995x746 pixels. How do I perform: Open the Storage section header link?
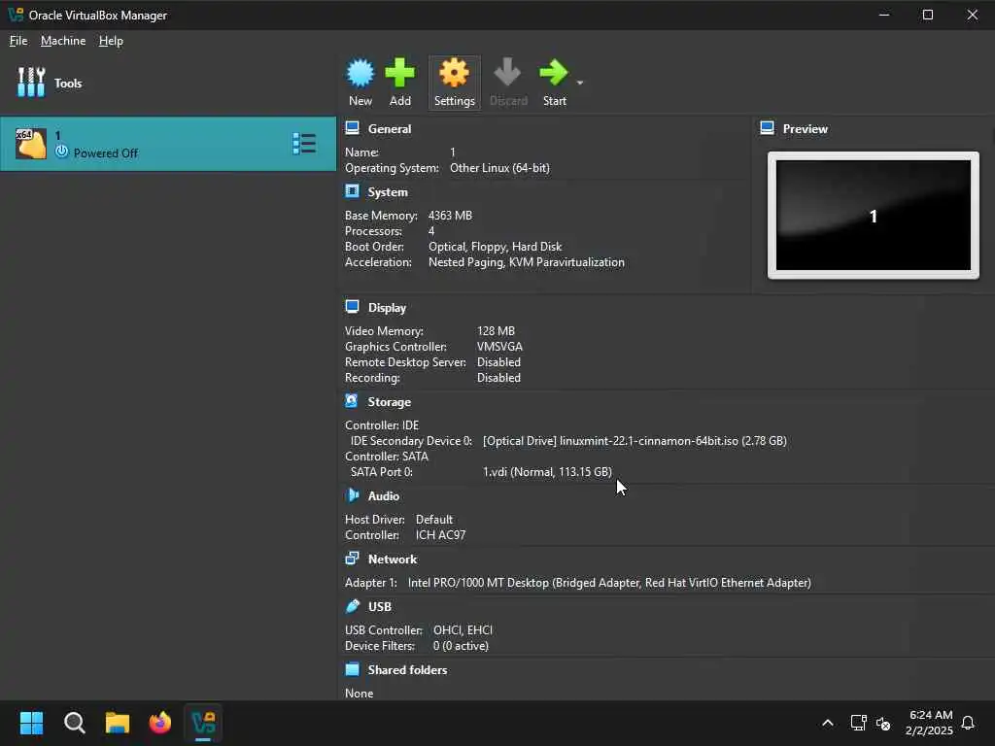coord(389,402)
